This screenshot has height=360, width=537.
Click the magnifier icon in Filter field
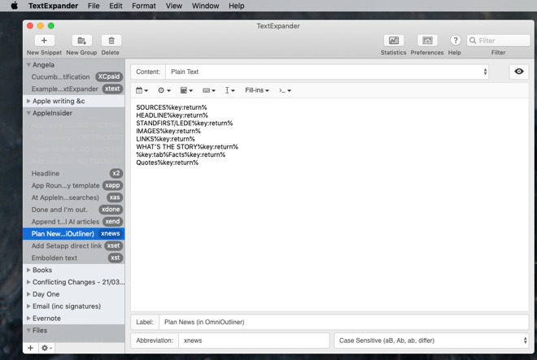point(473,41)
